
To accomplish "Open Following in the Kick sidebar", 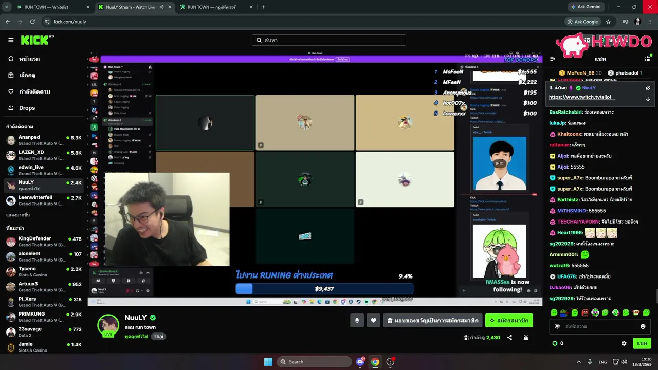I will 44,91.
